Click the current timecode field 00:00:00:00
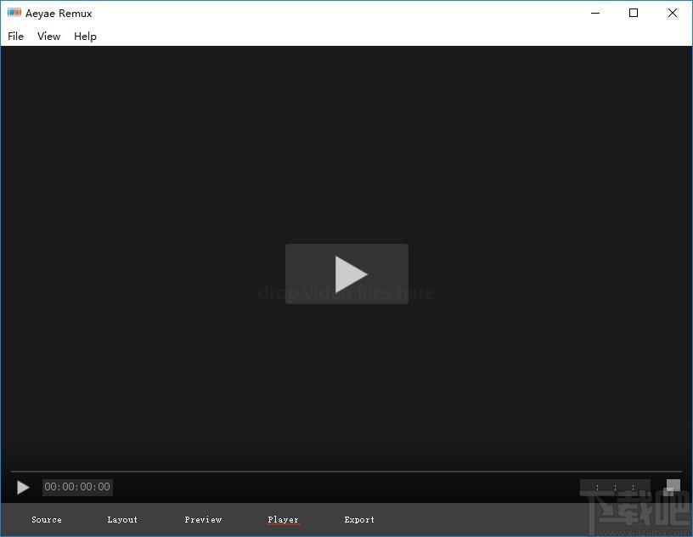The width and height of the screenshot is (693, 537). [77, 487]
